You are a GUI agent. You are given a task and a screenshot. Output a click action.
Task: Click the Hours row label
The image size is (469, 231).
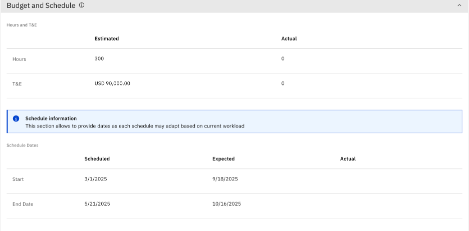(x=20, y=59)
